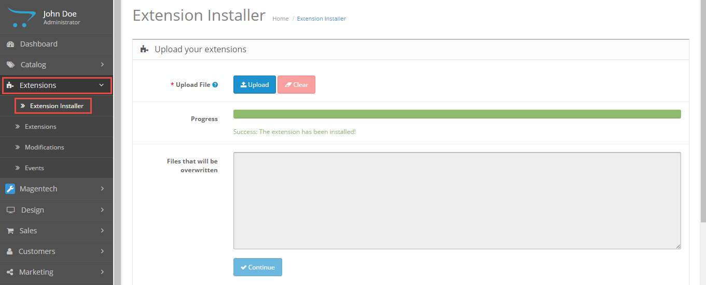Open the Modifications submenu item

tap(44, 147)
